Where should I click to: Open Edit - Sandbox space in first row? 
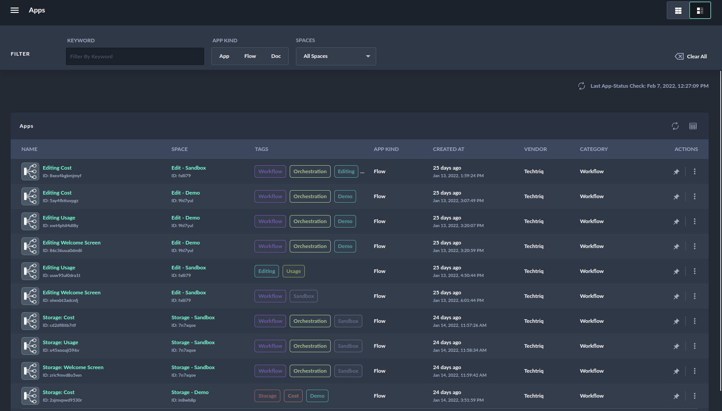click(x=189, y=168)
